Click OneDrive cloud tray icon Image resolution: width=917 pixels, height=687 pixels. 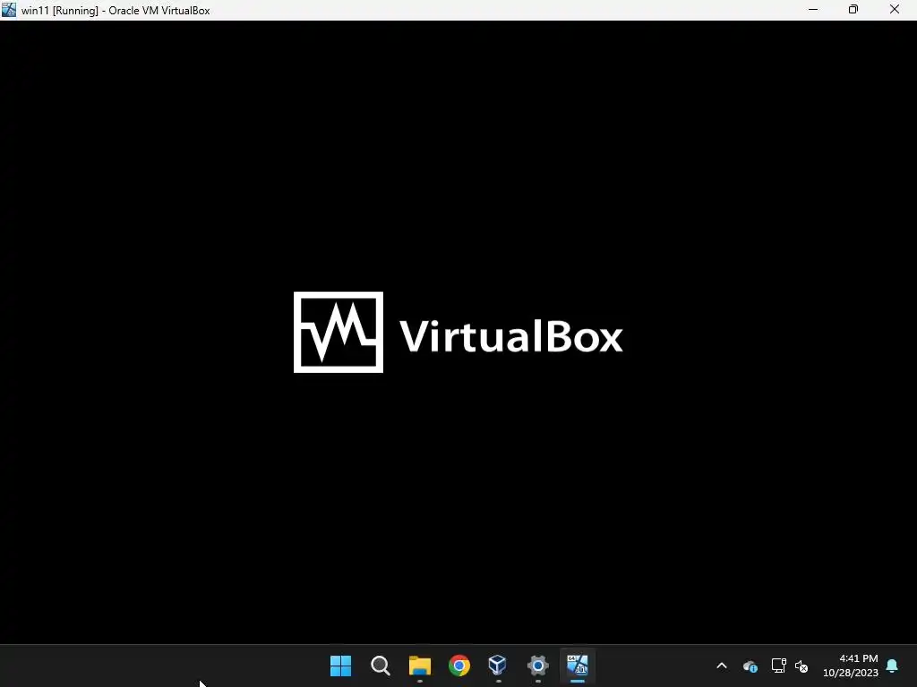[x=750, y=666]
